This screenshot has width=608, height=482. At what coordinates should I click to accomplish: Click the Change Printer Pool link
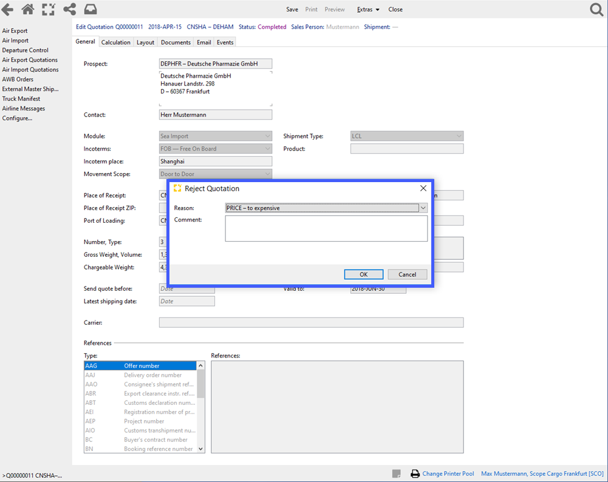click(x=448, y=474)
